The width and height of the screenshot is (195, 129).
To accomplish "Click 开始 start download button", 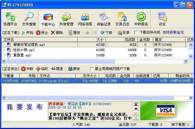I will pos(27,33).
